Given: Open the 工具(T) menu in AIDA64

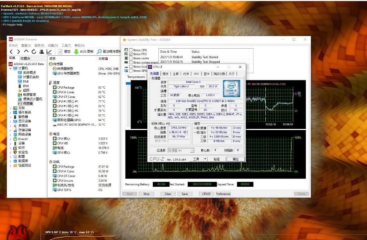Looking at the screenshot, I should click(66, 46).
